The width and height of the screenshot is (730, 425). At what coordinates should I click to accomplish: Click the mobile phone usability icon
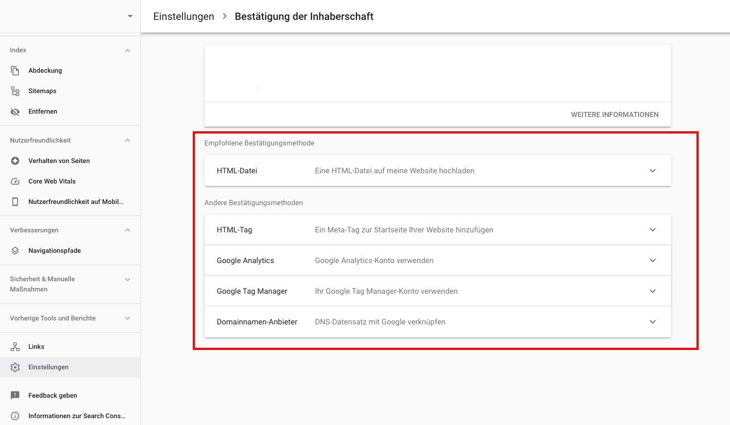(x=15, y=202)
